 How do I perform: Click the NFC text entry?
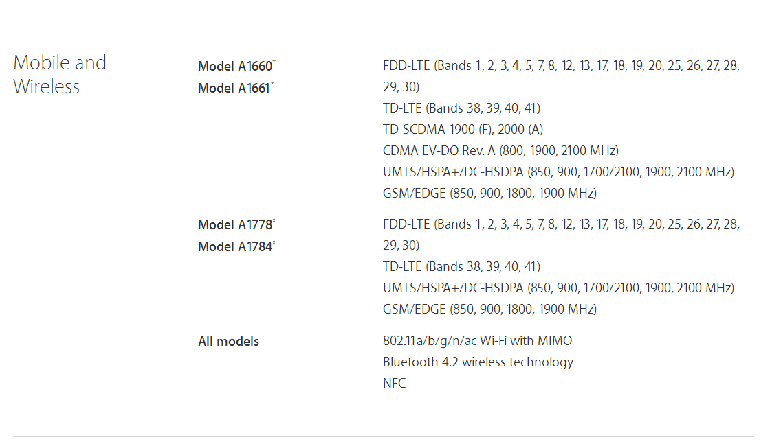click(x=394, y=384)
